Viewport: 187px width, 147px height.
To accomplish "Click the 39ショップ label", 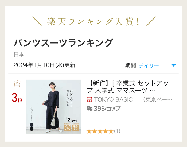I will 107,109.
